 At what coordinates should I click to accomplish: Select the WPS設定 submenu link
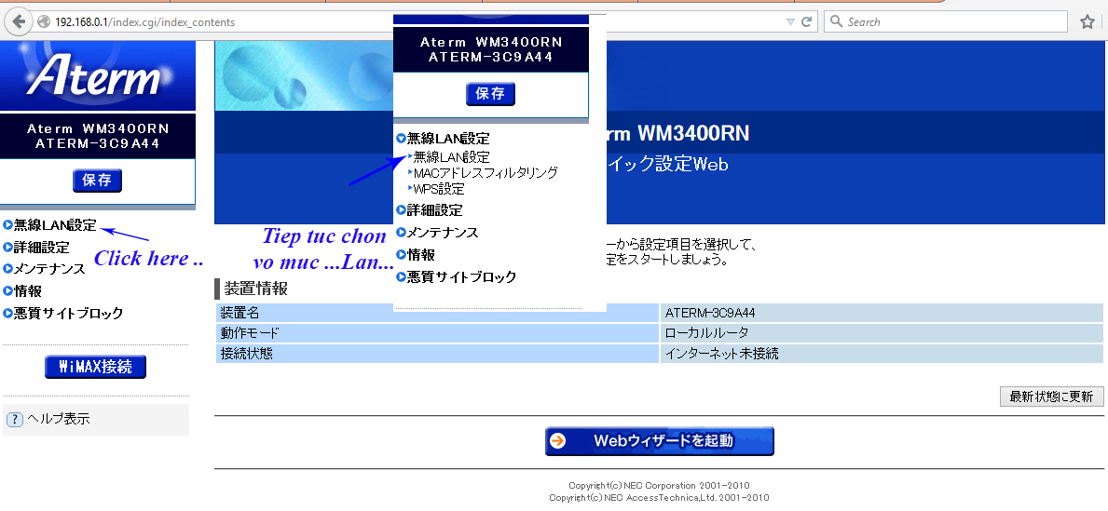438,189
